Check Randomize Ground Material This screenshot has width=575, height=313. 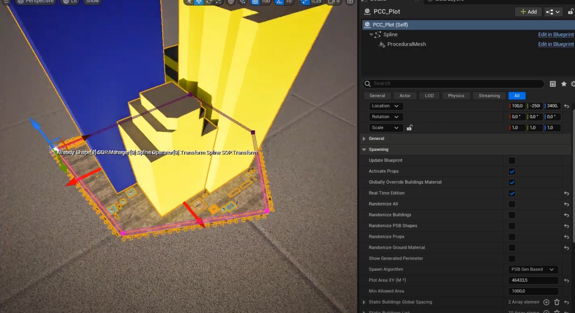point(512,248)
